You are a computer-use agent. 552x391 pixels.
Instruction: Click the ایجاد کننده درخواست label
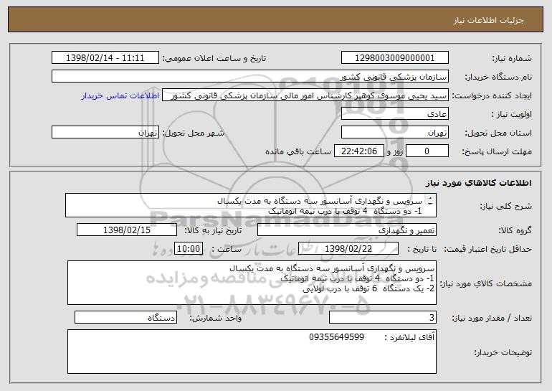coord(492,95)
